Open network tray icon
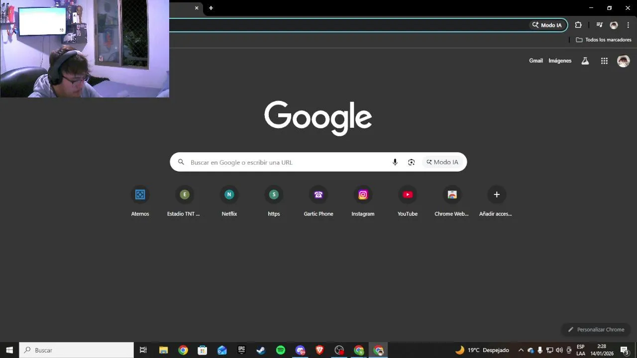This screenshot has height=358, width=637. point(550,350)
